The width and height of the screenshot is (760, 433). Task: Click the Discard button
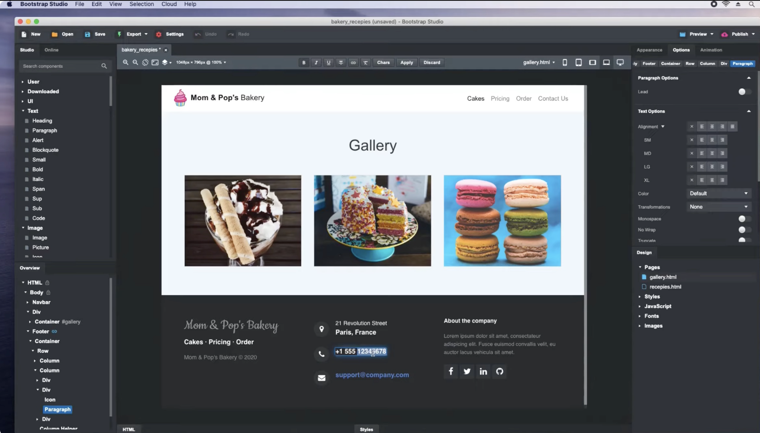coord(432,62)
